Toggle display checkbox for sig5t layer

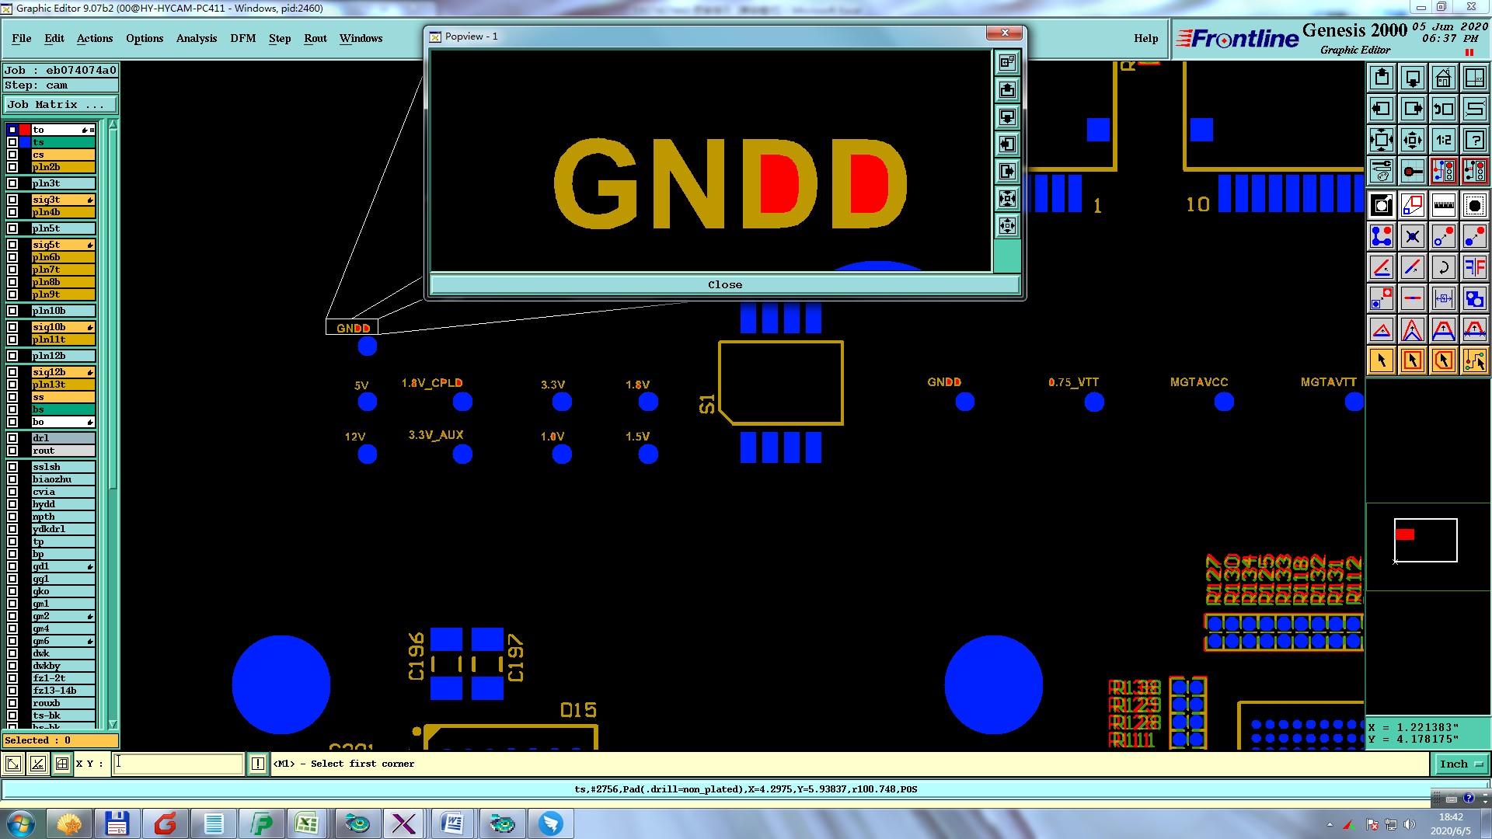pyautogui.click(x=12, y=245)
